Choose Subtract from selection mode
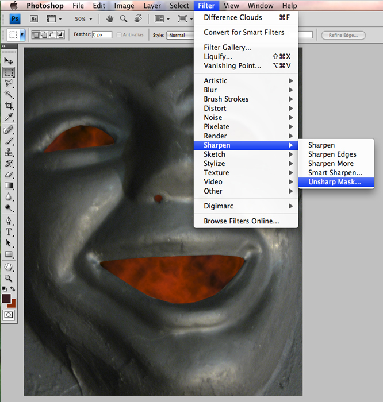This screenshot has height=402, width=383. (52, 35)
